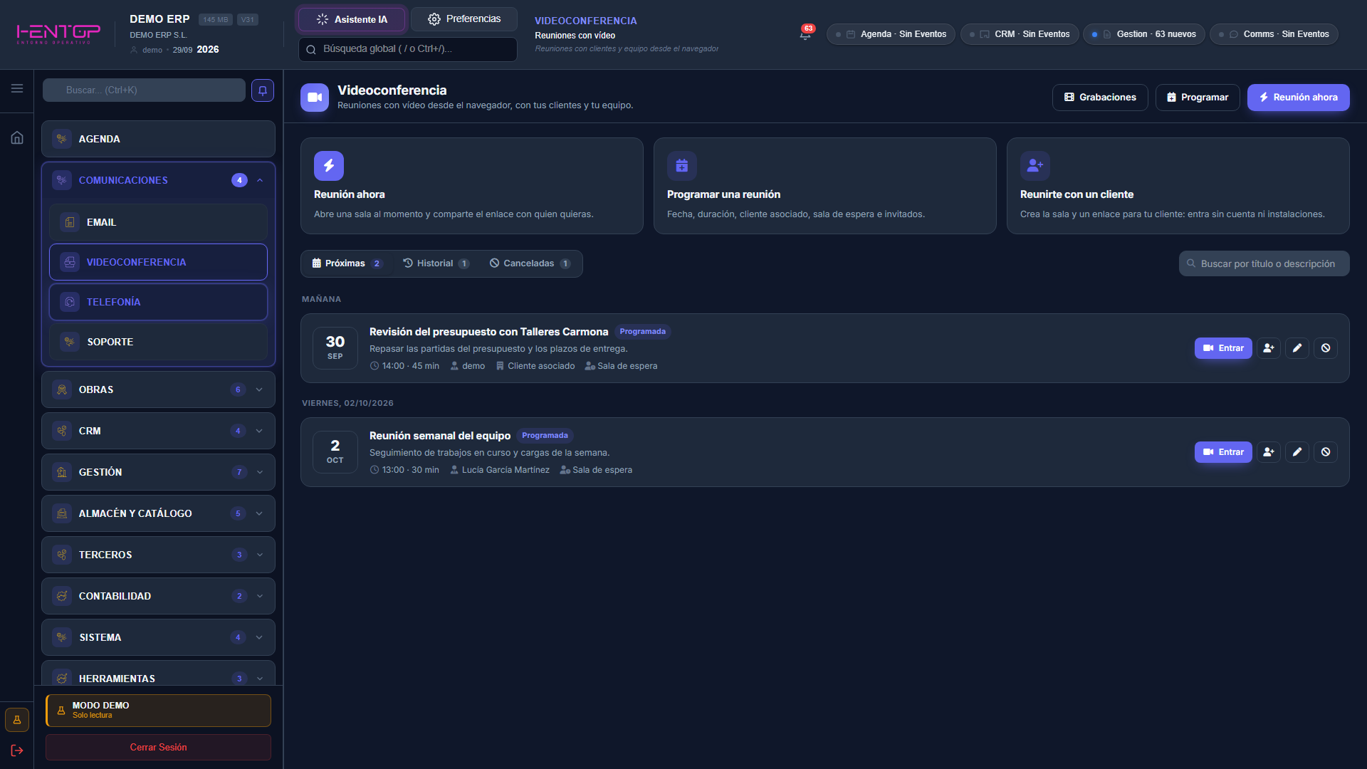Image resolution: width=1367 pixels, height=769 pixels.
Task: Expand the CONTABILIDAD section chevron
Action: tap(260, 596)
